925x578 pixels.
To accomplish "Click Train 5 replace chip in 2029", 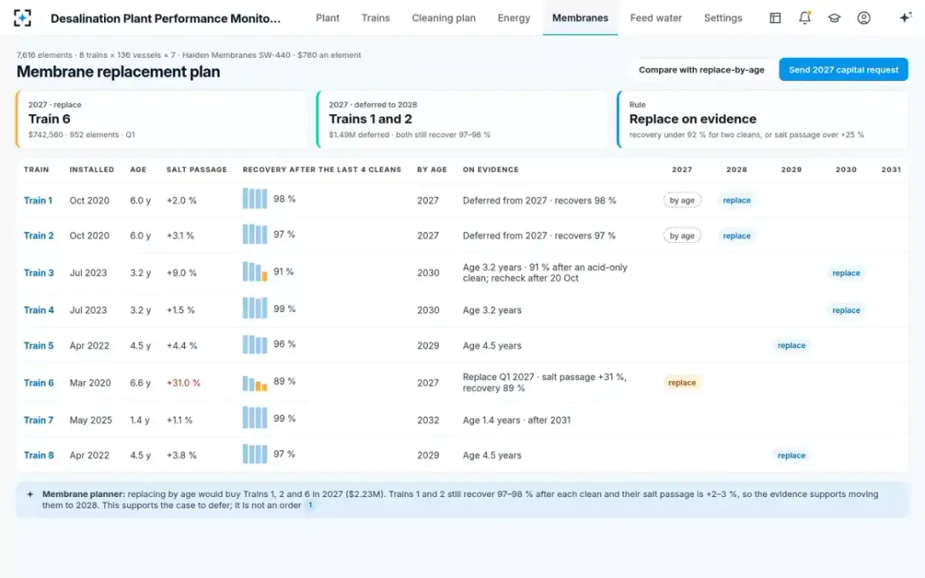I will pyautogui.click(x=792, y=345).
